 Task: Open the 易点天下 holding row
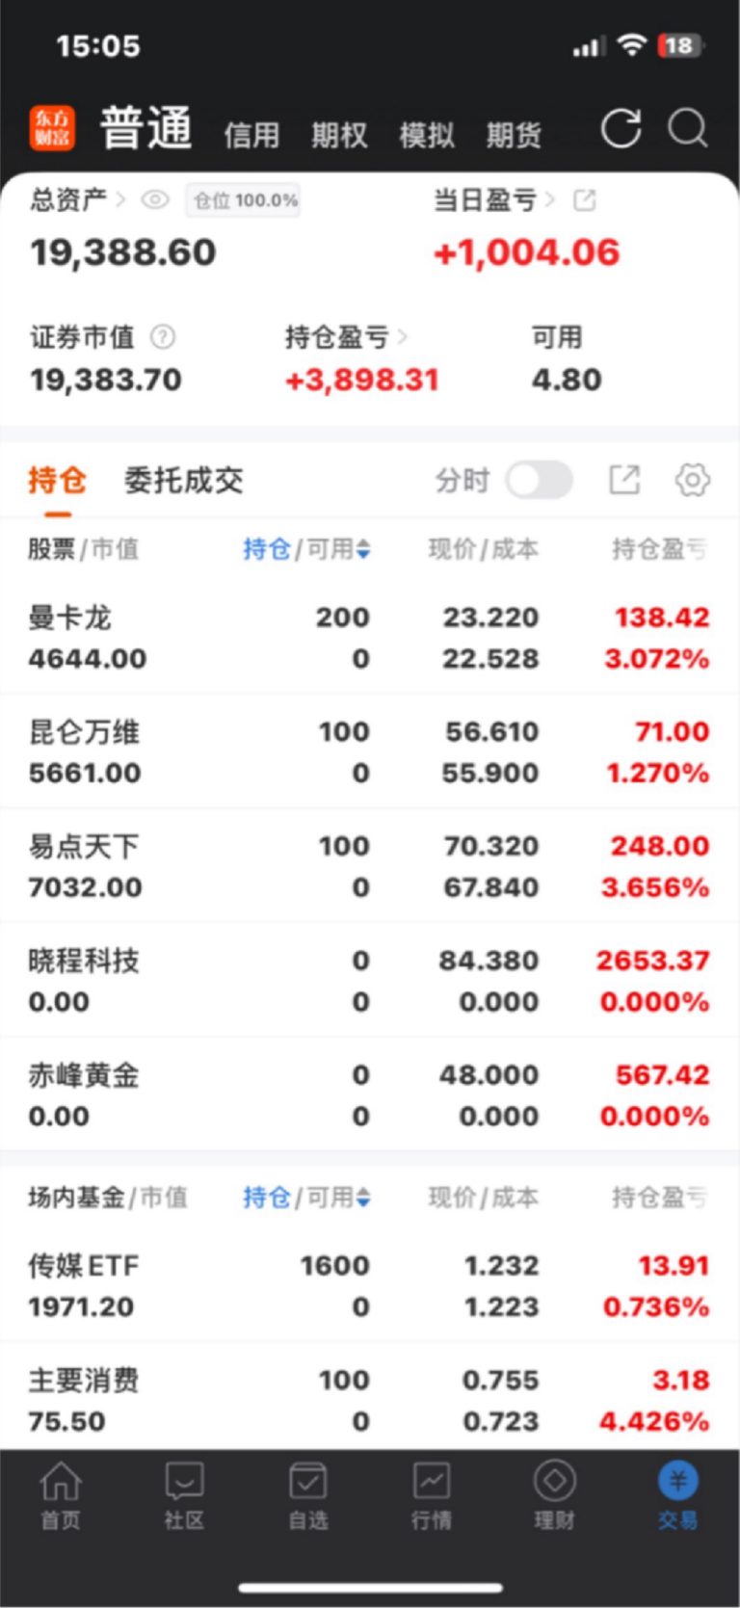pyautogui.click(x=370, y=866)
